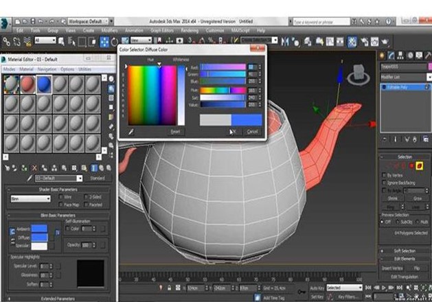Image resolution: width=432 pixels, height=302 pixels.
Task: Select the red material sample sphere
Action: (x=28, y=84)
